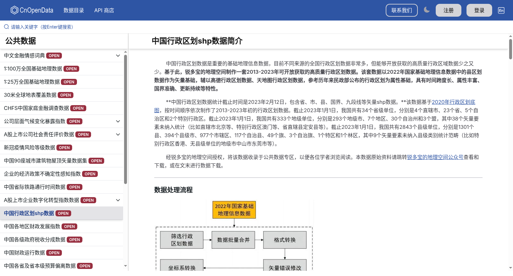This screenshot has width=513, height=276.
Task: Click the 中国行政区划shp数据简介 page title
Action: [x=197, y=41]
